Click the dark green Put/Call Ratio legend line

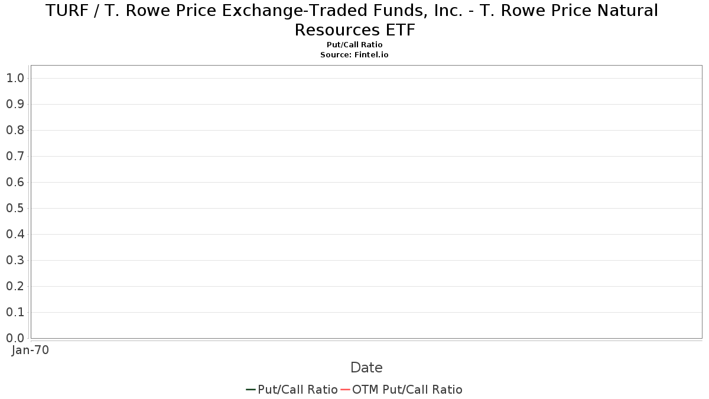[x=251, y=390]
